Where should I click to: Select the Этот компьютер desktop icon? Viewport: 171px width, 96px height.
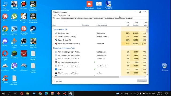[x=5, y=6]
